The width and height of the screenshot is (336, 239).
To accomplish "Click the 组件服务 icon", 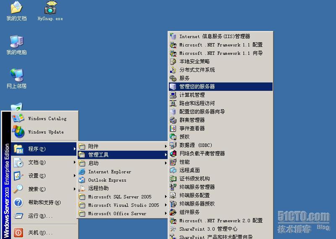I will (x=173, y=212).
